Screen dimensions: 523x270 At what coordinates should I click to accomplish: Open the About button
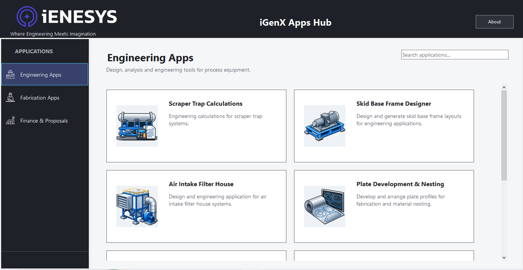pyautogui.click(x=494, y=22)
